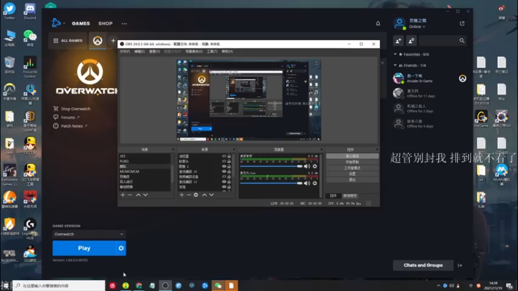The width and height of the screenshot is (518, 291).
Task: Collapse the social panel arrow icon
Action: [x=460, y=265]
